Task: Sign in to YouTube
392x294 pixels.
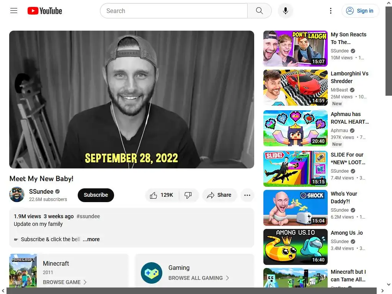Action: point(360,11)
